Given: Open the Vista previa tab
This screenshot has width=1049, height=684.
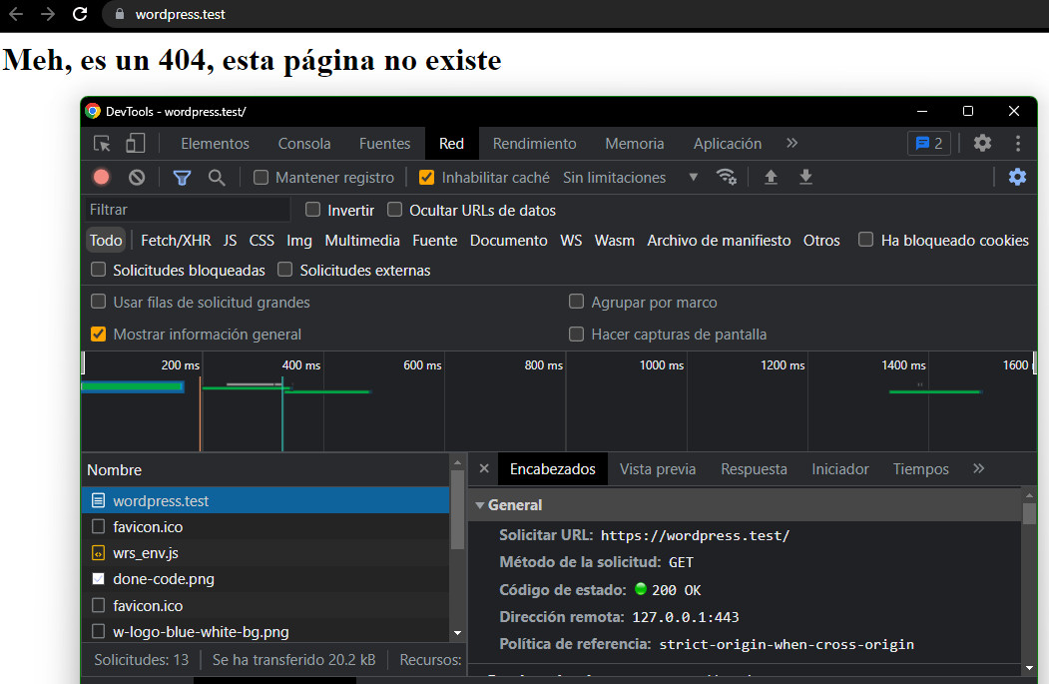Looking at the screenshot, I should coord(658,468).
